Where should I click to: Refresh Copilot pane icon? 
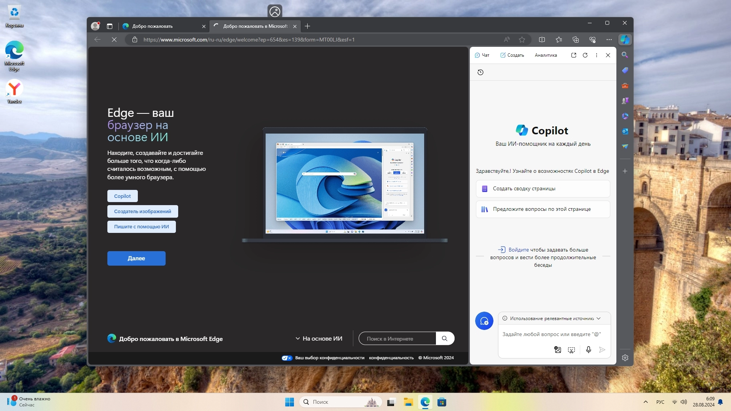pos(585,55)
